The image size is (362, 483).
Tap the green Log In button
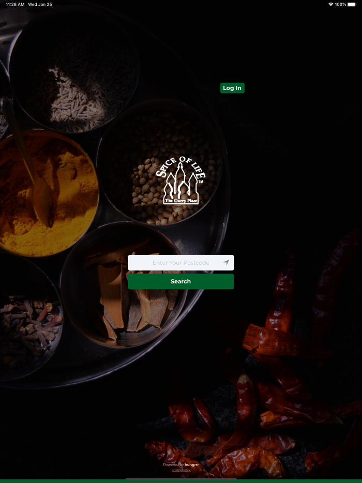tap(232, 88)
